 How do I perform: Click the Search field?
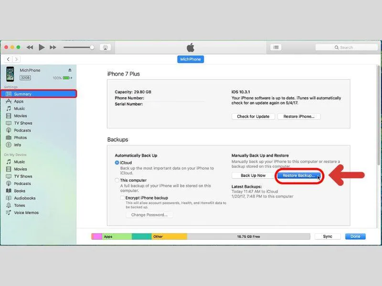(346, 47)
